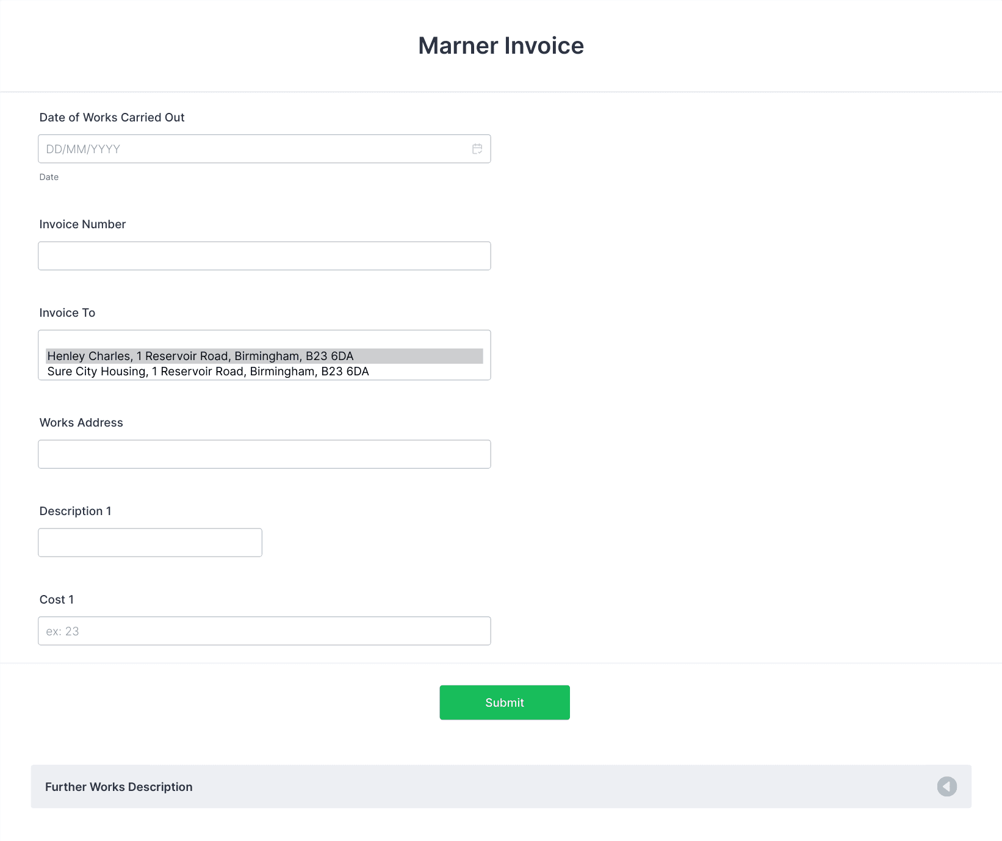Focus the Cost 1 number field
This screenshot has height=841, width=1002.
click(x=264, y=631)
